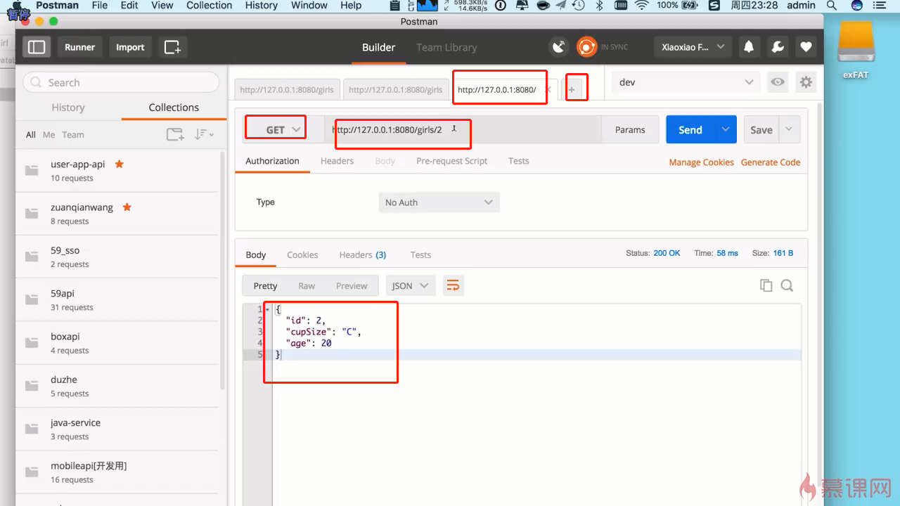Open the duzhe collection

tap(117, 386)
